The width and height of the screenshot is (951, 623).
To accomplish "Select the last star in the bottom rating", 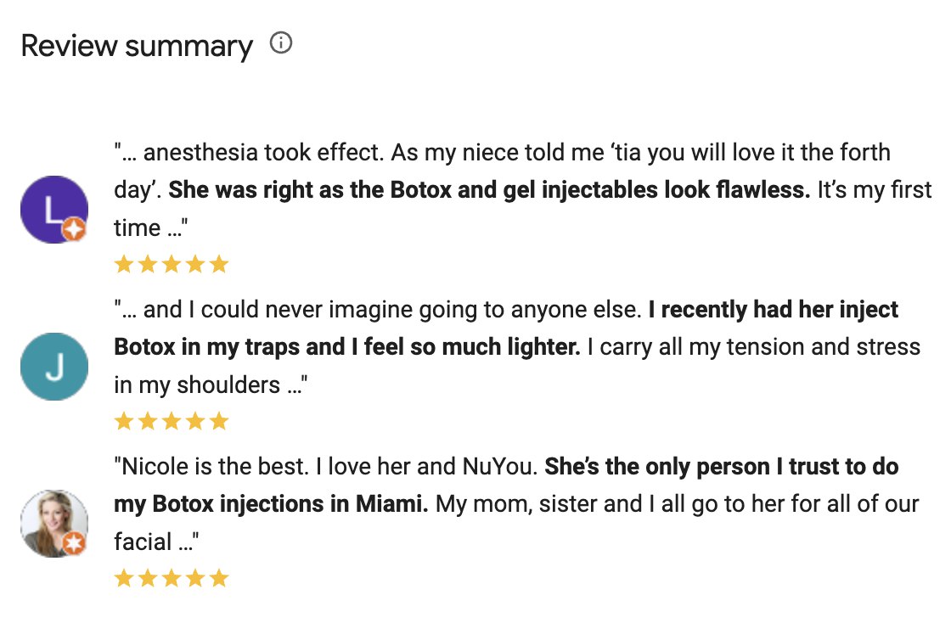I will (x=219, y=578).
